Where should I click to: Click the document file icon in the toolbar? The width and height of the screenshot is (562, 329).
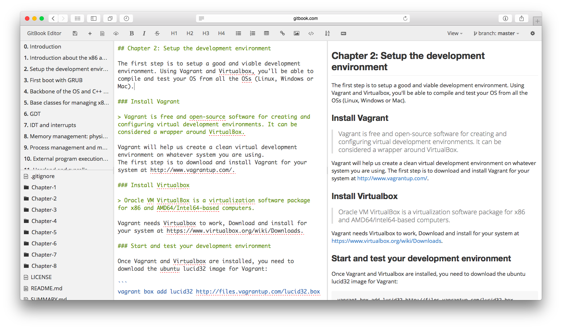tap(102, 33)
